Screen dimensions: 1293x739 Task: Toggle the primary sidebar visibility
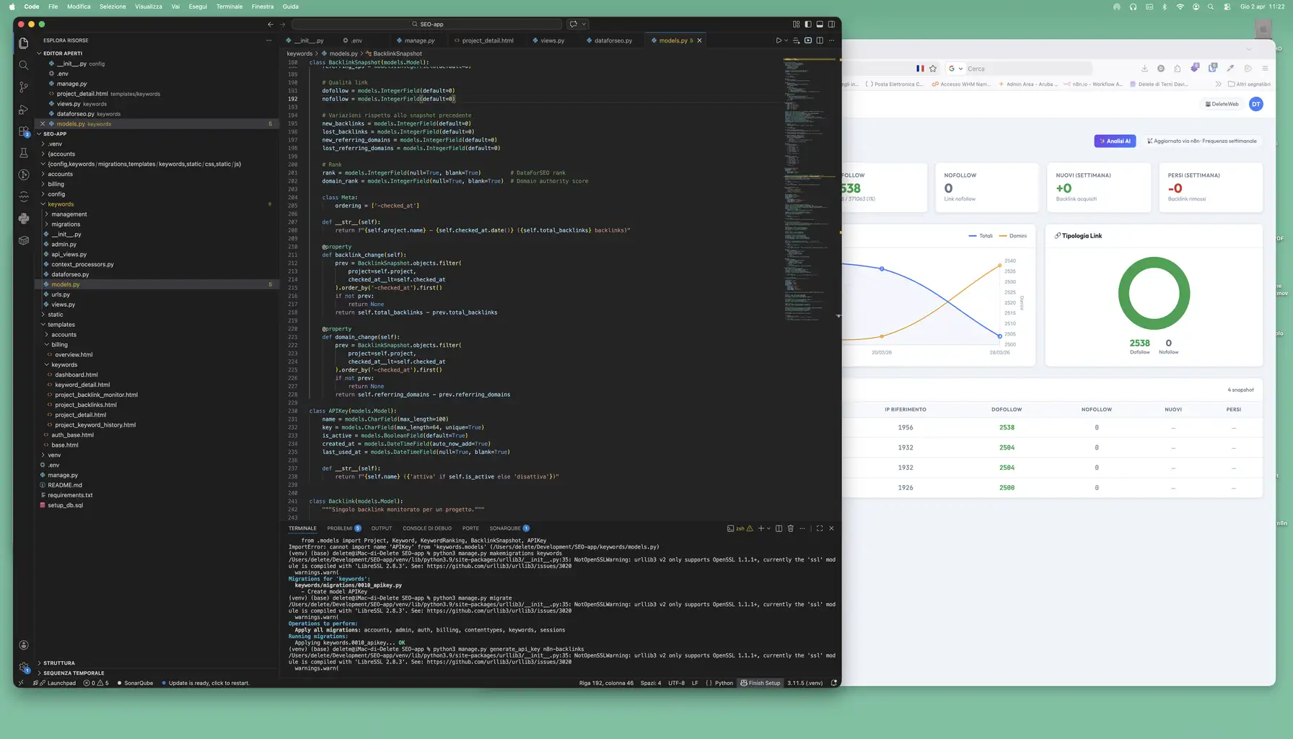click(808, 24)
